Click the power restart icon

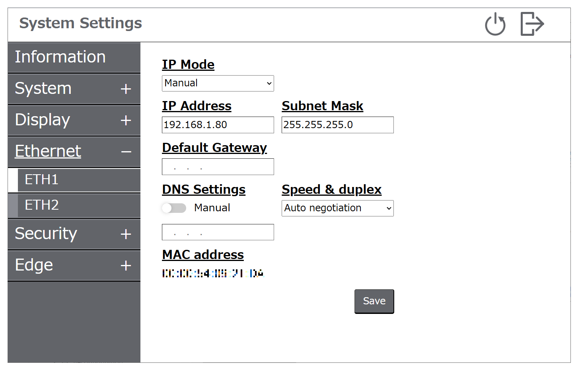pyautogui.click(x=495, y=24)
